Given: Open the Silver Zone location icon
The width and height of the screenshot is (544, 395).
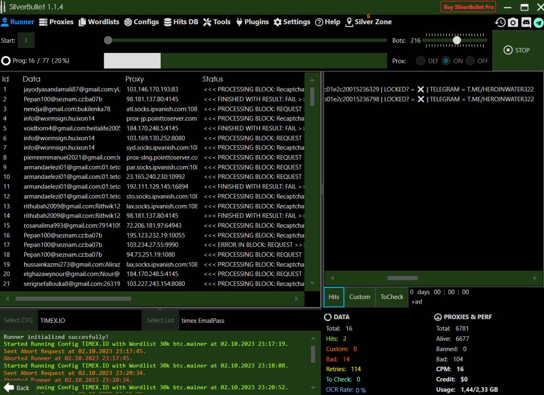Looking at the screenshot, I should 349,22.
